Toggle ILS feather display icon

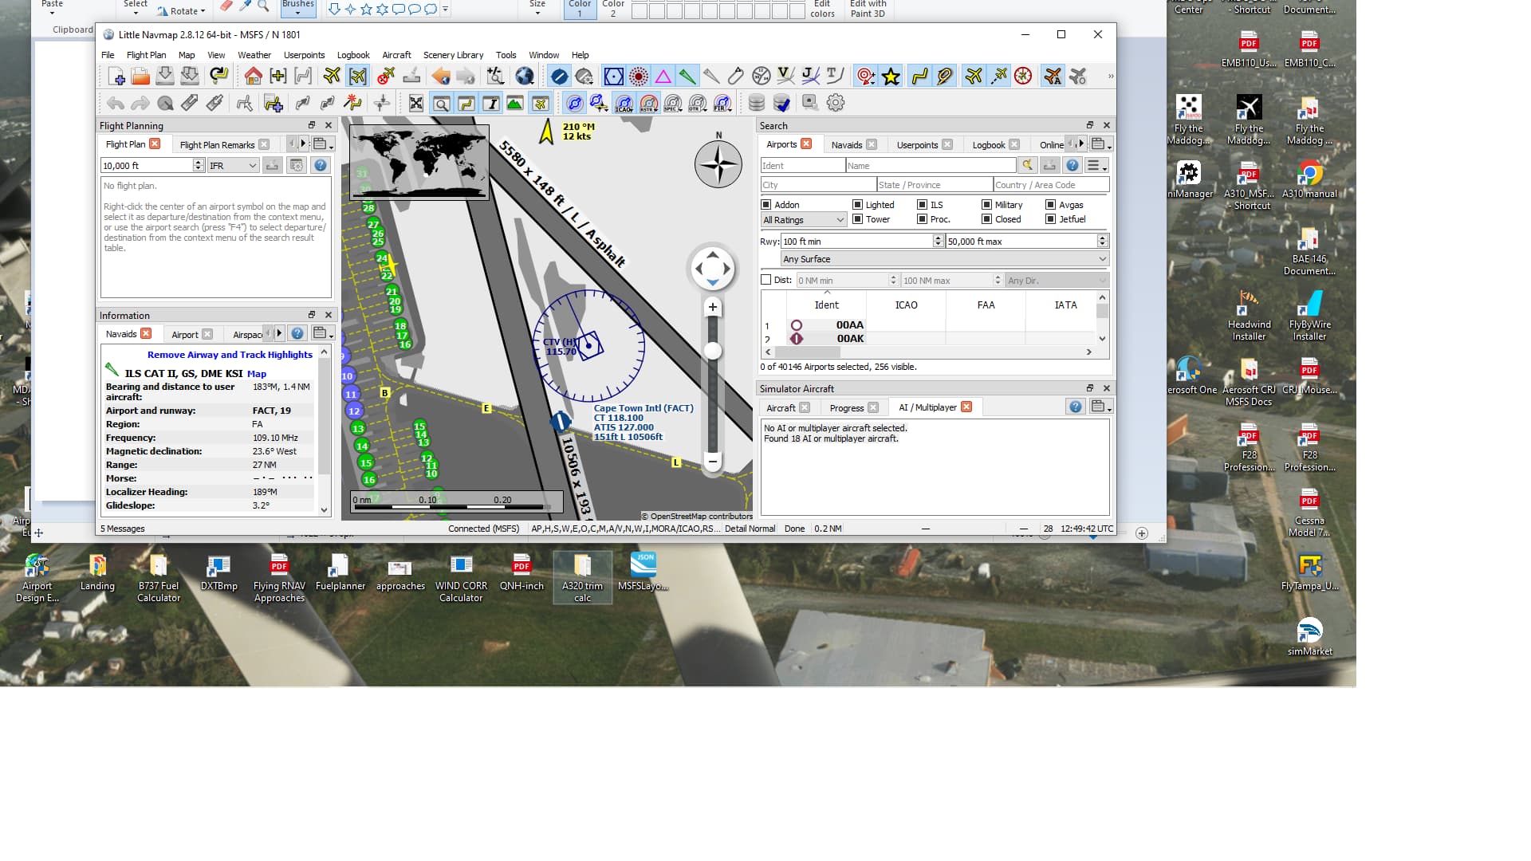pyautogui.click(x=687, y=77)
